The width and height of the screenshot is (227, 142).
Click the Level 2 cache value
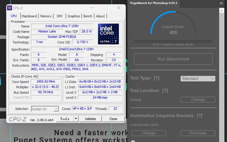100,92
